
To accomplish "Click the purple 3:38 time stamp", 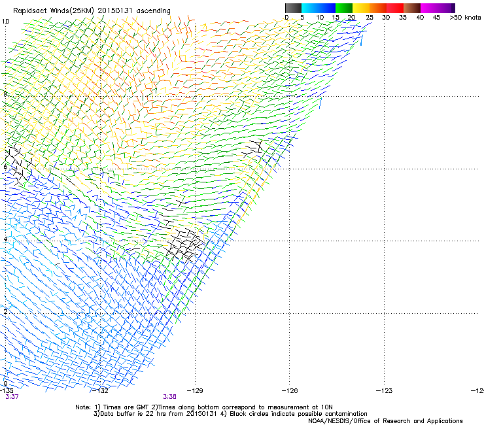I will (170, 397).
